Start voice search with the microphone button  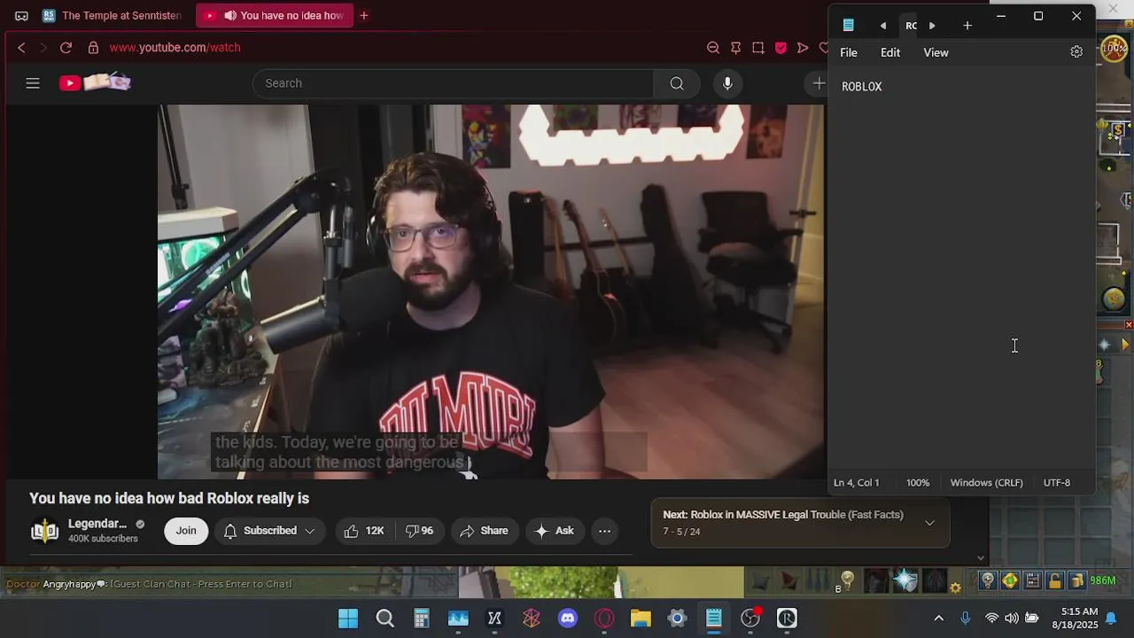(x=727, y=83)
